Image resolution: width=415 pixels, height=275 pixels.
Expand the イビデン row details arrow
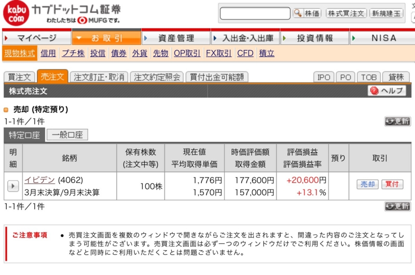tap(13, 186)
